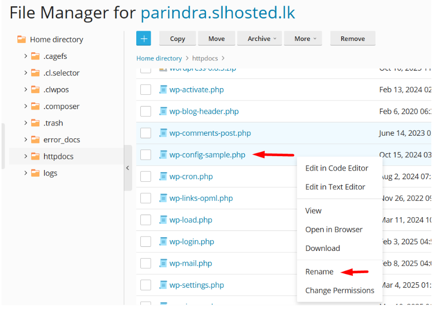The height and width of the screenshot is (316, 439).
Task: Click the wp-cron.php file icon
Action: click(x=163, y=177)
